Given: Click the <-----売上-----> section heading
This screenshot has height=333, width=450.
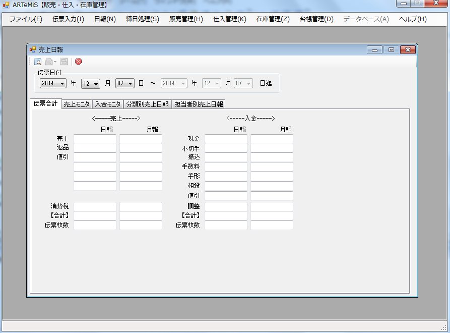Looking at the screenshot, I should click(x=116, y=119).
